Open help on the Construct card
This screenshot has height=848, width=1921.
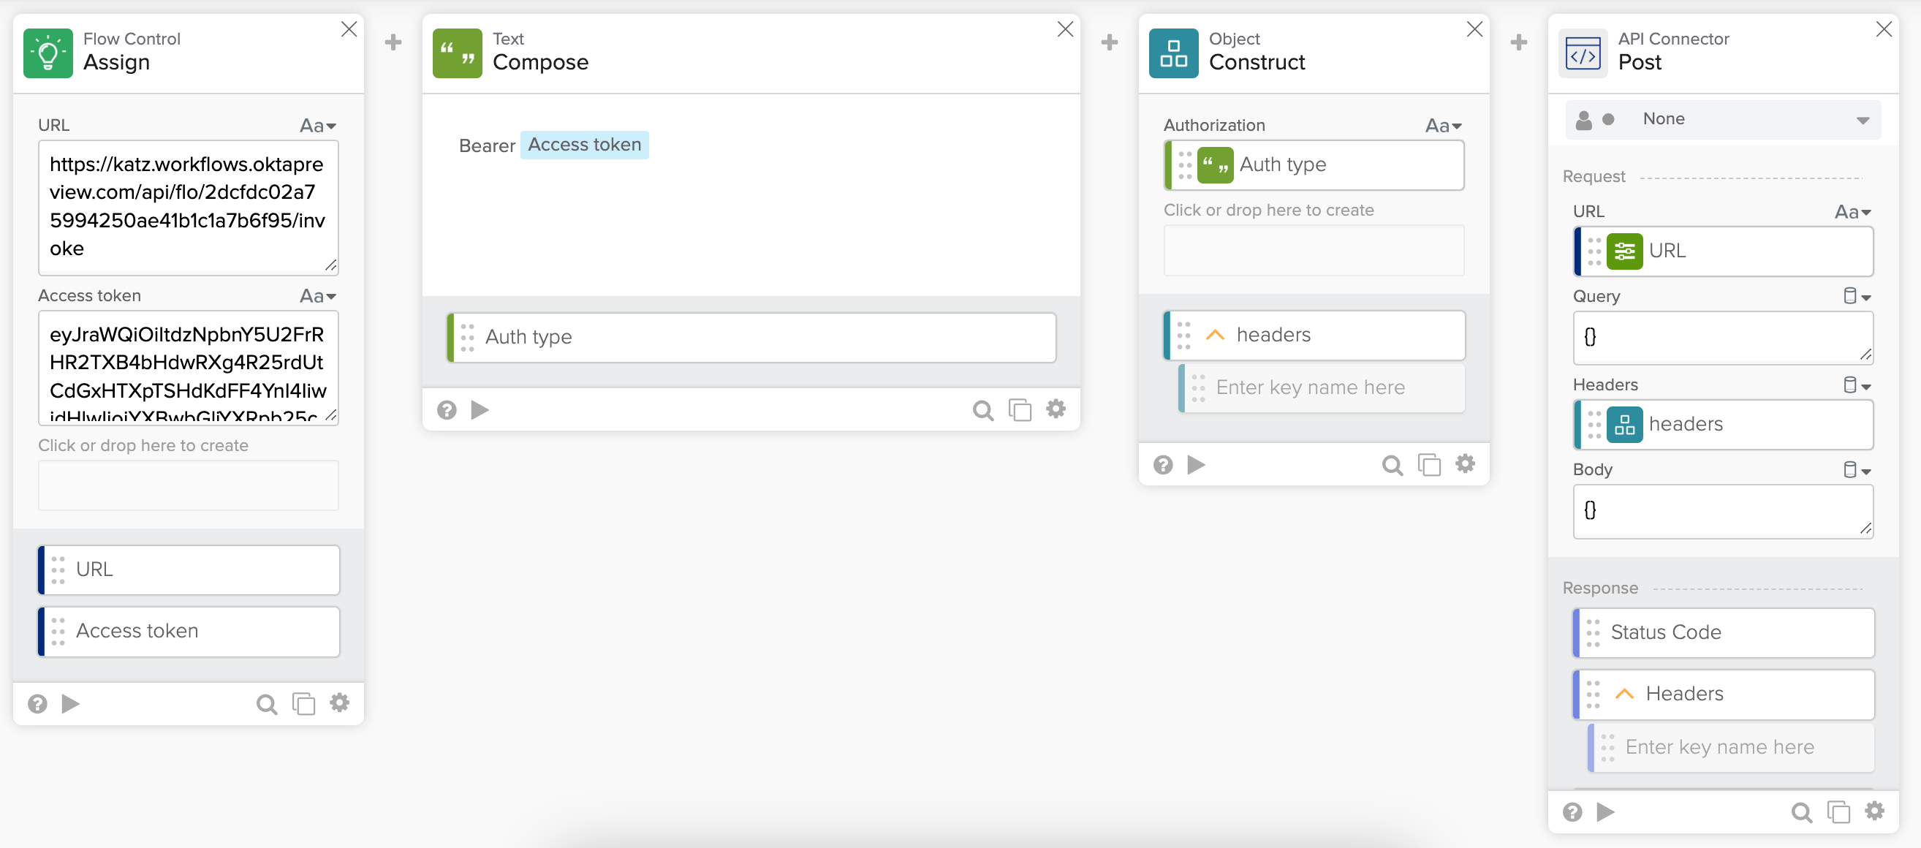1162,465
